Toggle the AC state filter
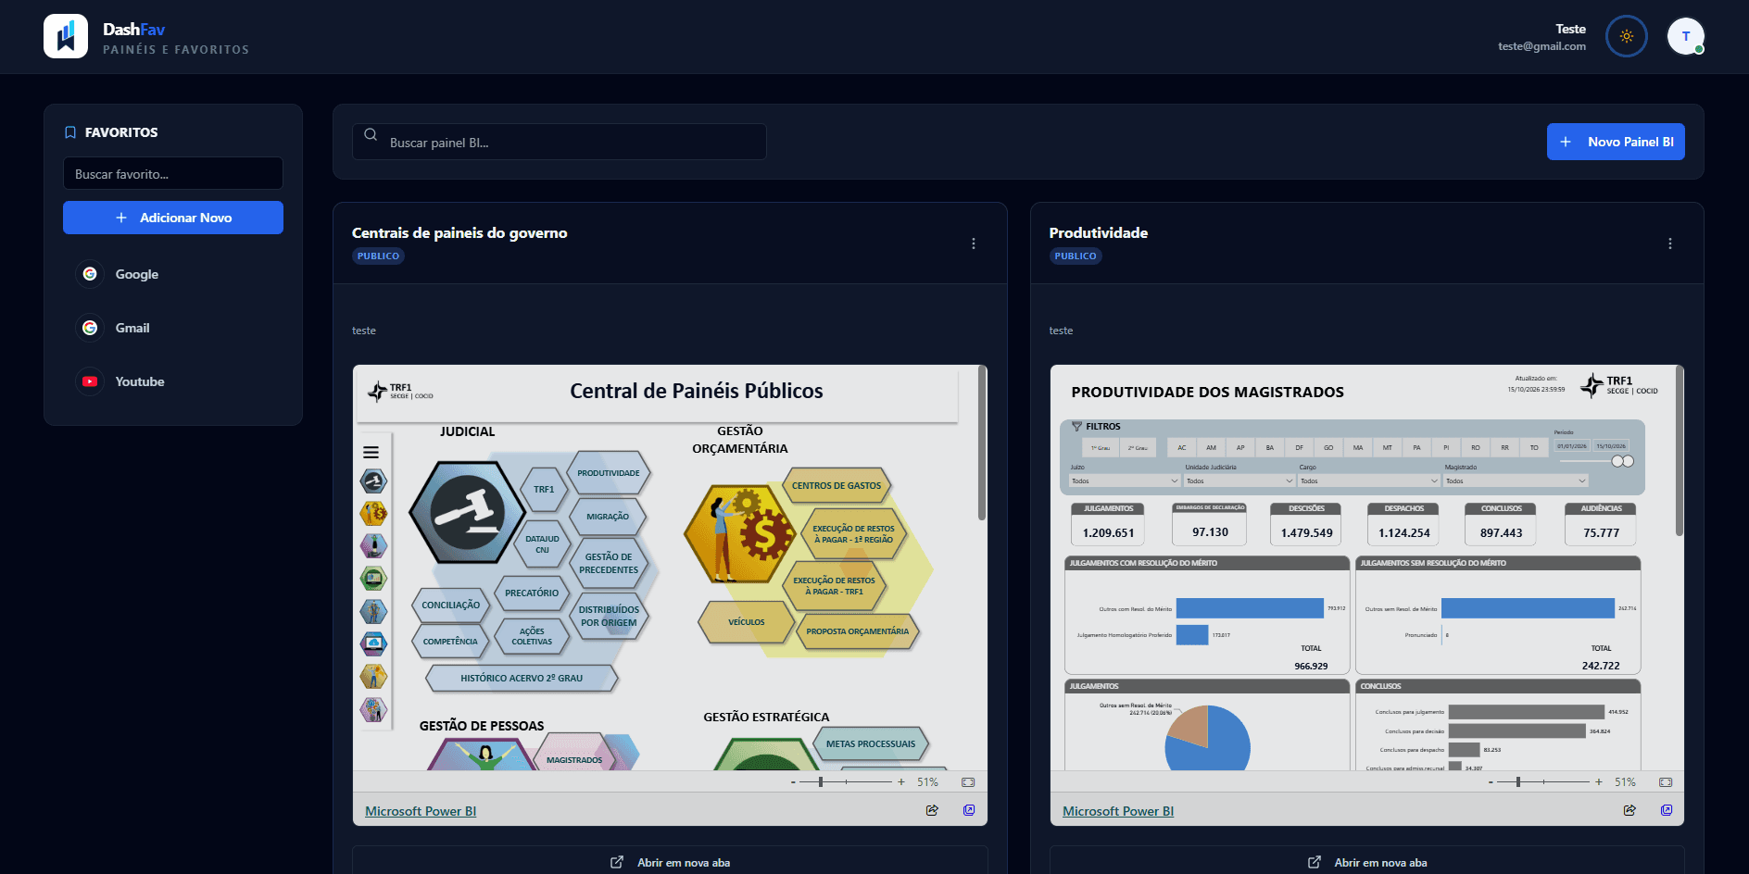The height and width of the screenshot is (874, 1749). (x=1181, y=448)
